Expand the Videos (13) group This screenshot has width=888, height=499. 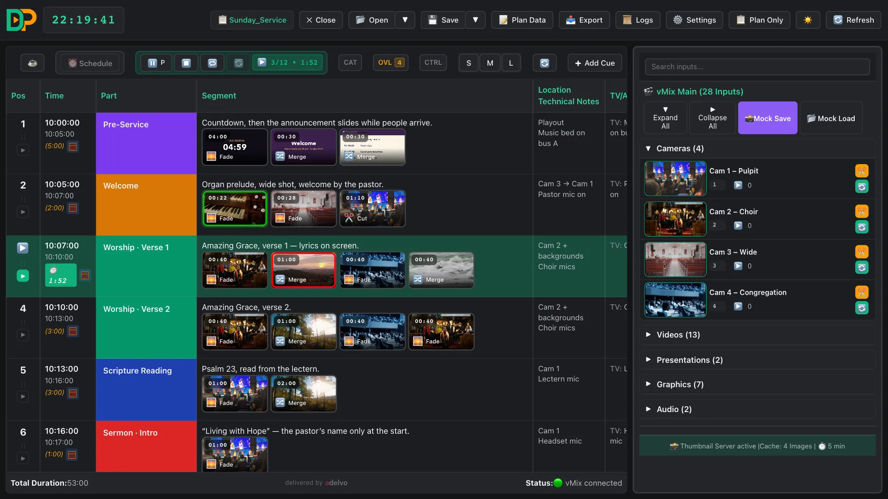click(x=757, y=335)
